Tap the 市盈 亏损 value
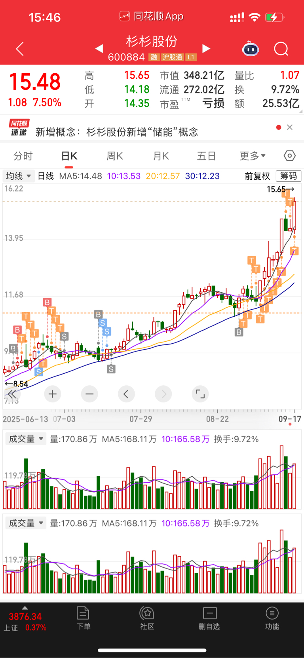The image size is (304, 658). pyautogui.click(x=192, y=103)
